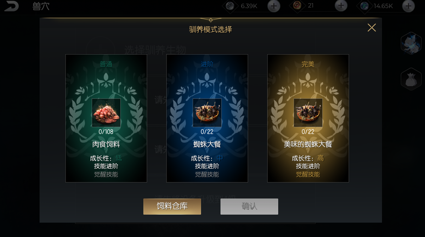The height and width of the screenshot is (237, 425).
Task: Open the pouch bag hexagon icon
Action: [411, 79]
